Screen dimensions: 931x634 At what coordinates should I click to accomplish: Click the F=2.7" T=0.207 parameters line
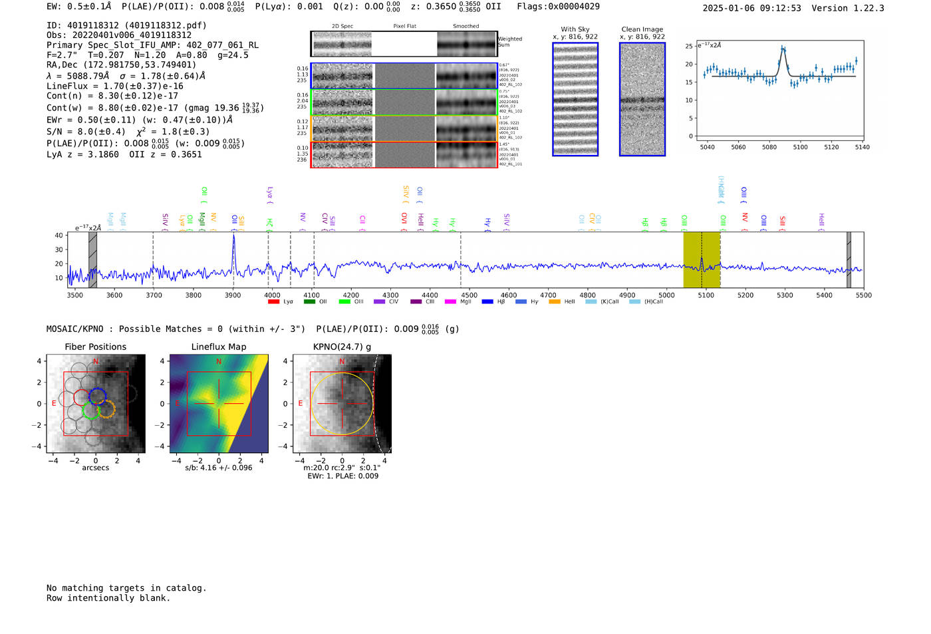pos(147,55)
